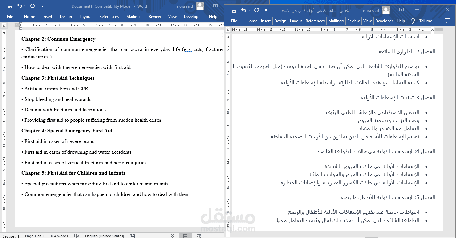Image resolution: width=456 pixels, height=238 pixels.
Task: Undo using the arrow in the Arabic window
Action: 243,10
